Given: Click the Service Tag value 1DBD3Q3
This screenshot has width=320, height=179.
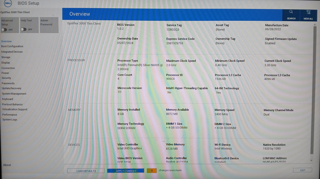Looking at the screenshot, I should click(x=173, y=29).
